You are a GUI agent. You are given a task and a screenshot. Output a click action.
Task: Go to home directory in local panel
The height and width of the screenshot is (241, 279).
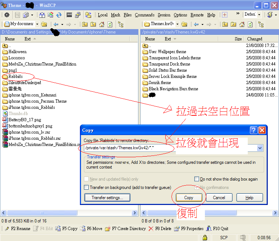(101, 24)
